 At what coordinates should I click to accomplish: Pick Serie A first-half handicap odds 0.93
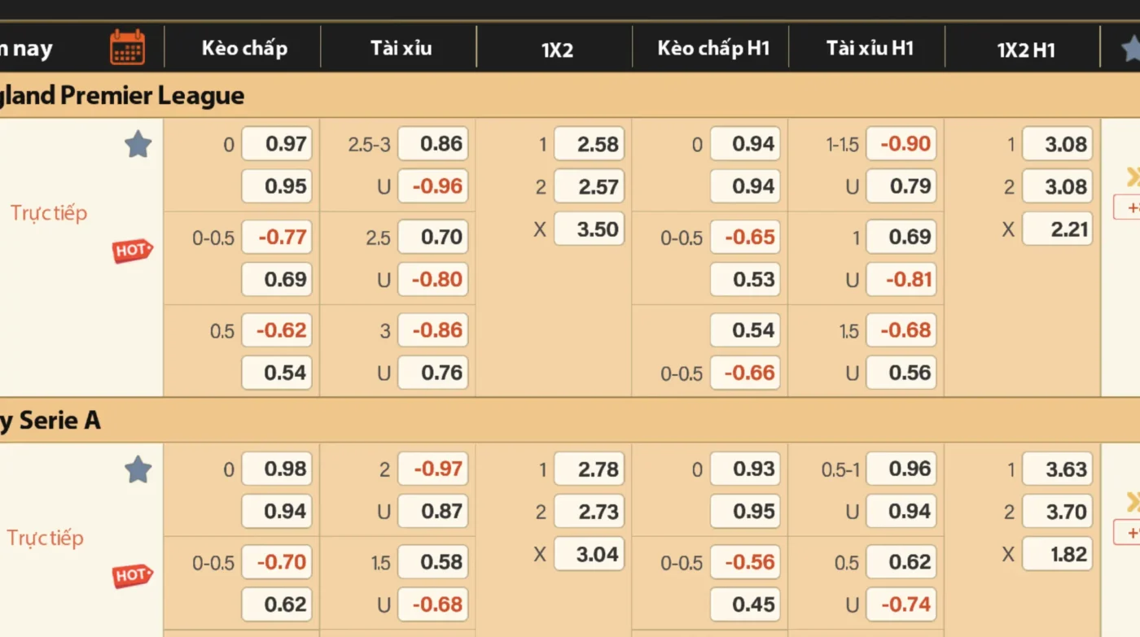(746, 469)
